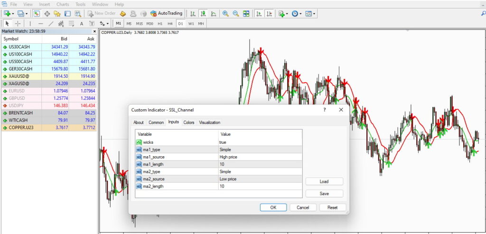Screen dimensions: 486x234
Task: Switch to the Common tab
Action: pos(156,122)
